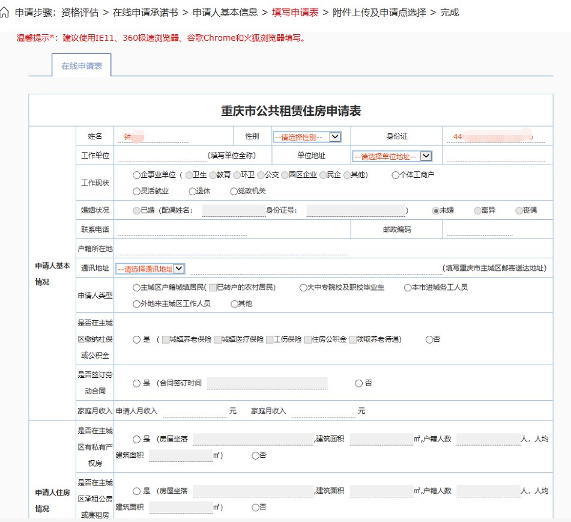Select the 个体工商户 radio option

395,175
